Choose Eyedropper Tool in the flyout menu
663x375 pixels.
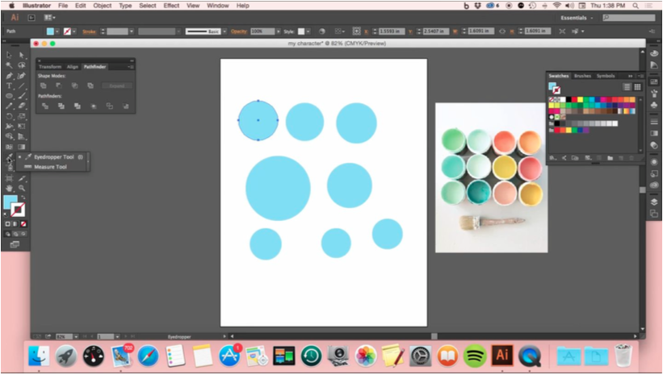[x=53, y=157]
